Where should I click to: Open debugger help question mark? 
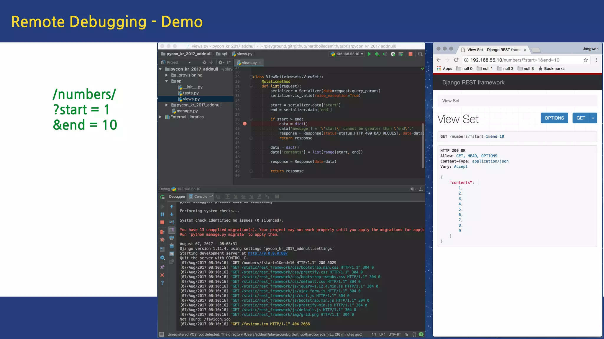click(162, 283)
